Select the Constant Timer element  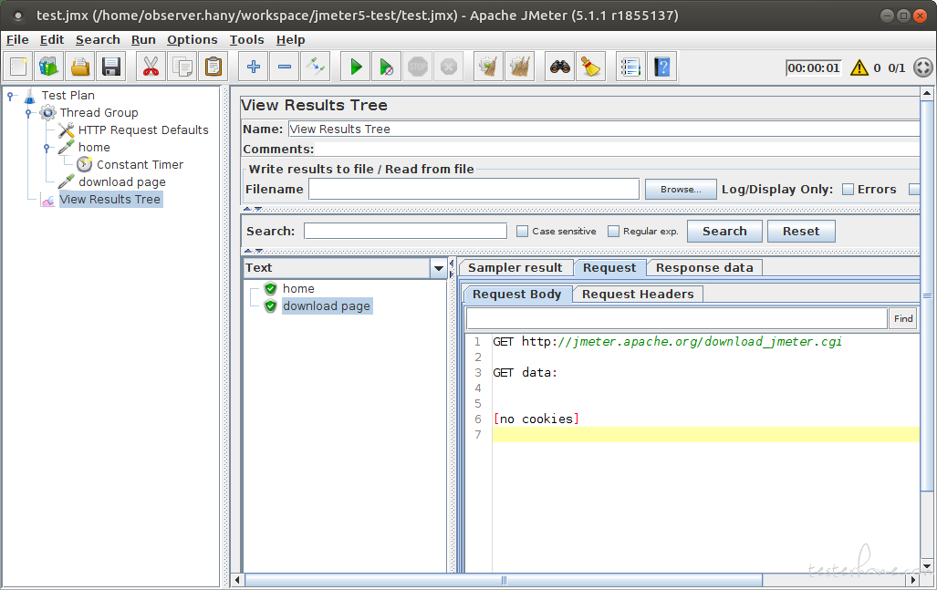[140, 165]
